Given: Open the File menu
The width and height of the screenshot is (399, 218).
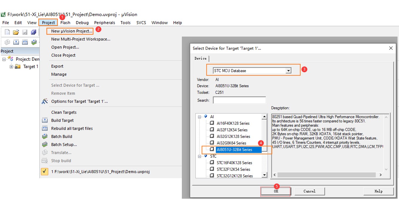Looking at the screenshot, I should click(6, 23).
